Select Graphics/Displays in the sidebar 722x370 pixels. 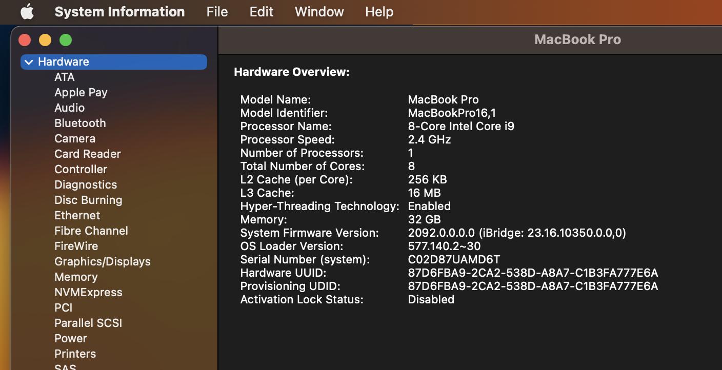click(103, 261)
